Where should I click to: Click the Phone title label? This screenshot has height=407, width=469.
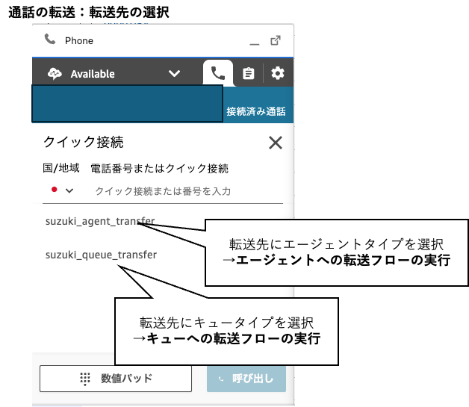(x=79, y=40)
